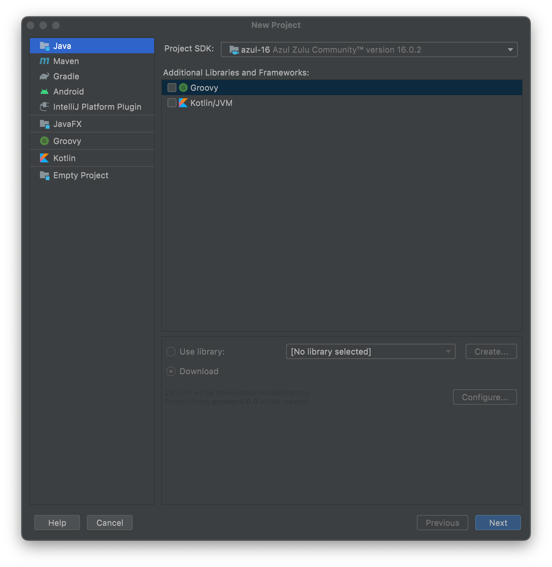Click the Kotlin logo icon in sidebar
The height and width of the screenshot is (567, 552).
pos(44,158)
